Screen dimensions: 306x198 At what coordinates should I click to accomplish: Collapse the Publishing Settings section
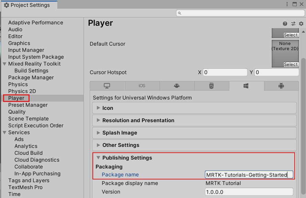click(x=99, y=158)
